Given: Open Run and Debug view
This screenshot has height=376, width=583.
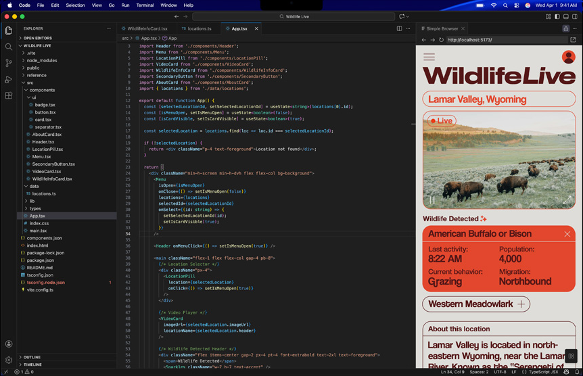Looking at the screenshot, I should click(x=9, y=79).
